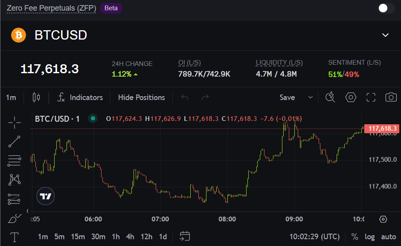Click Hide Positions button
The image size is (401, 246).
coord(142,97)
